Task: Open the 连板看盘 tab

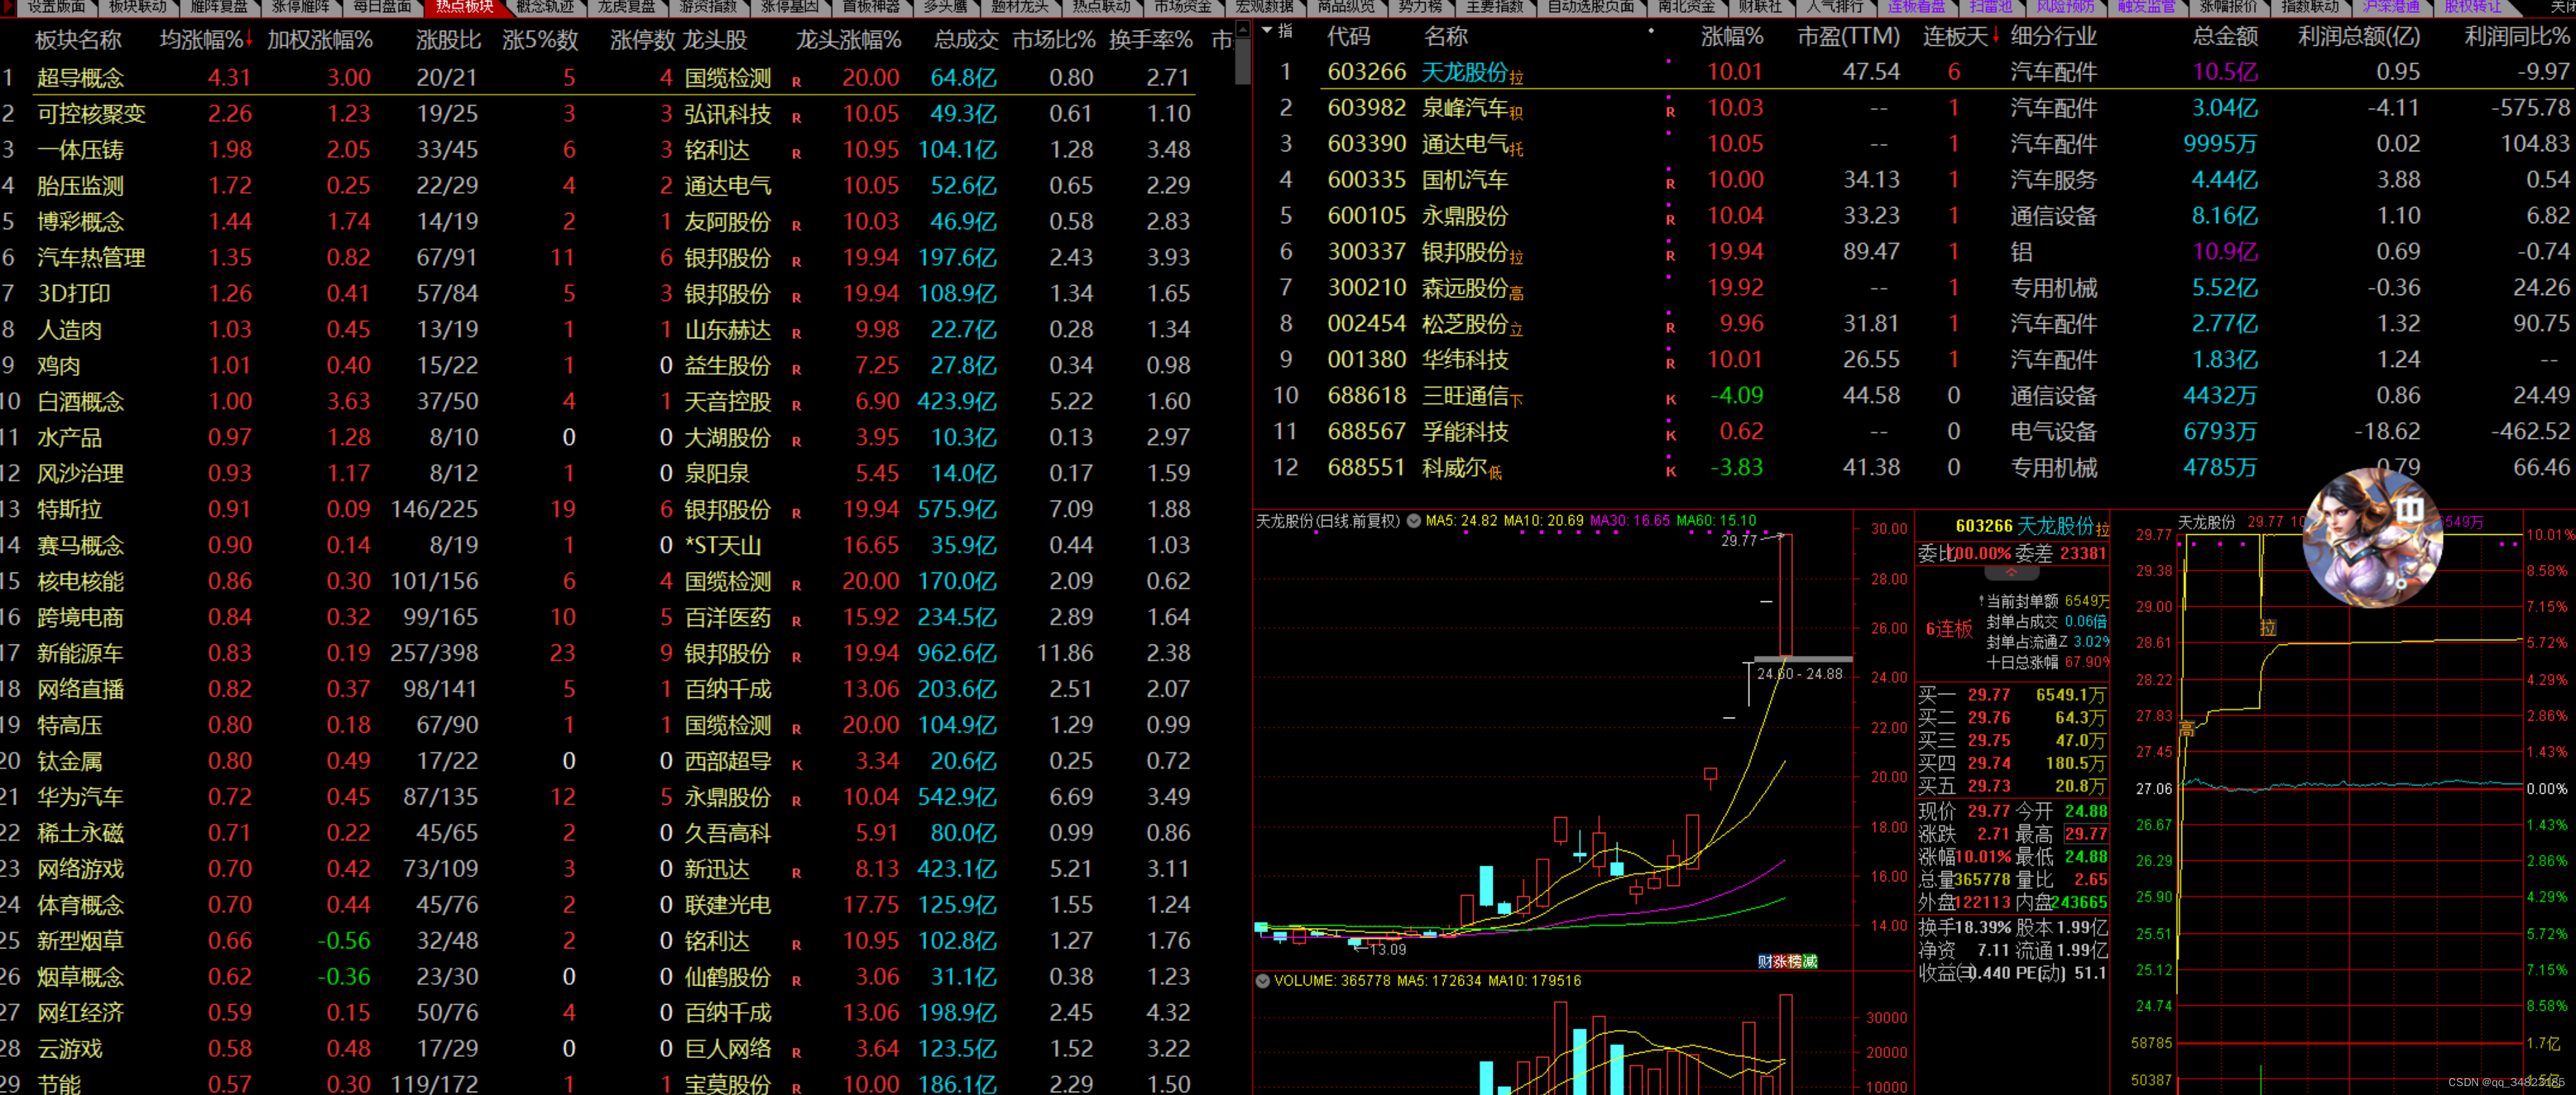Action: point(1916,7)
